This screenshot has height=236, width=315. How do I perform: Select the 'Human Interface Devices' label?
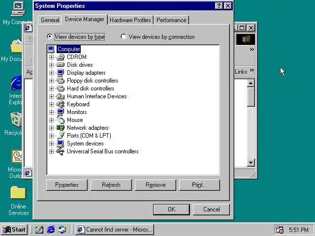pos(97,96)
